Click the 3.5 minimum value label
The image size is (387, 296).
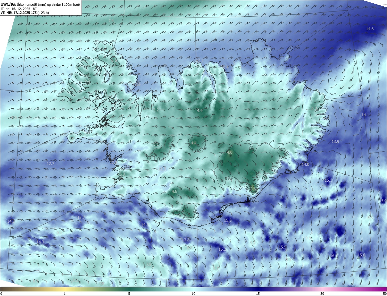(x=253, y=189)
